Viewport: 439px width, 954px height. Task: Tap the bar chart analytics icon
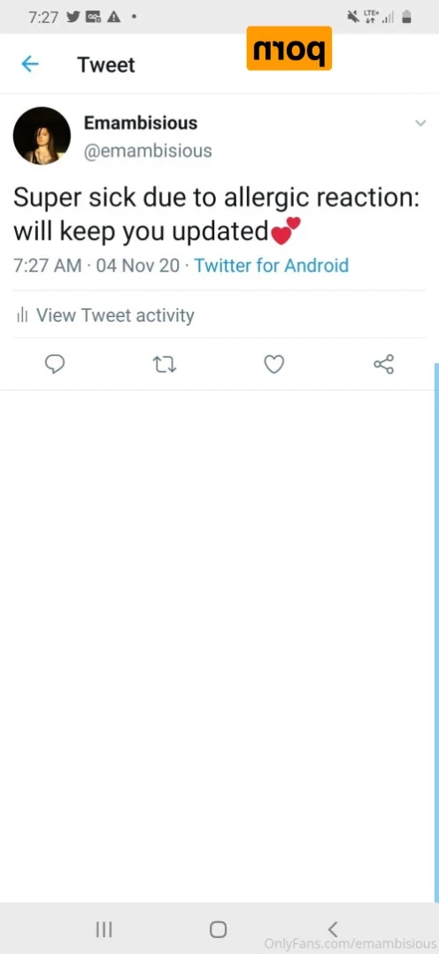[22, 315]
